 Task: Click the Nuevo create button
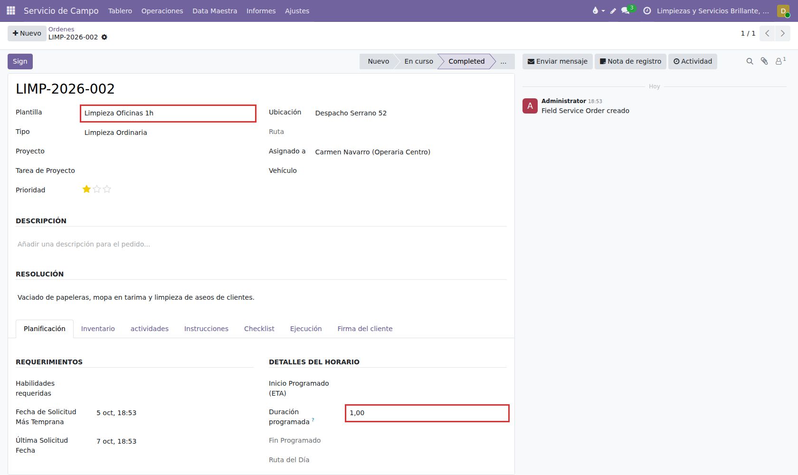coord(27,33)
